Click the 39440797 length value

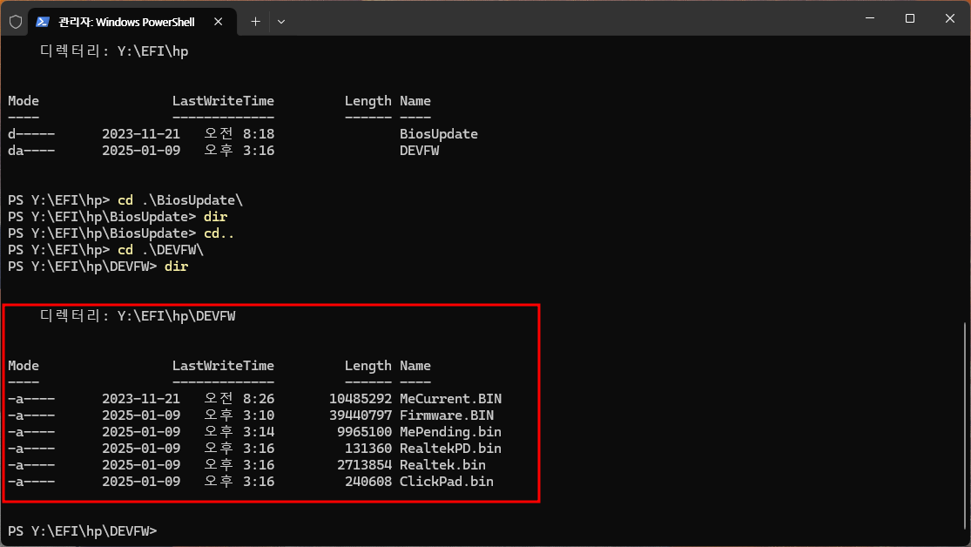pyautogui.click(x=361, y=415)
